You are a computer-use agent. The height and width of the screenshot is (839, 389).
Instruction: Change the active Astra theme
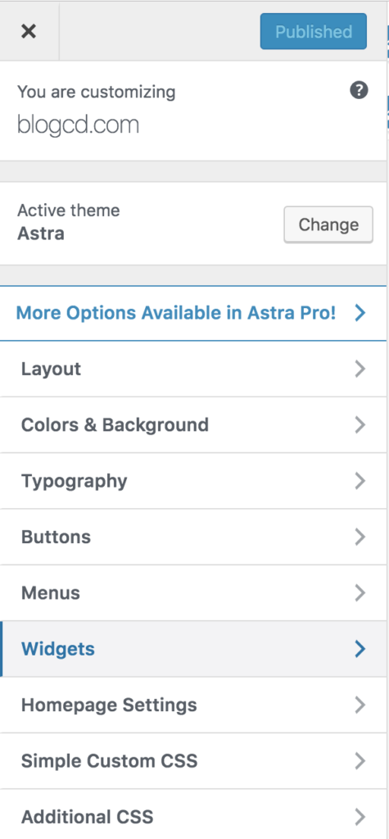click(328, 224)
